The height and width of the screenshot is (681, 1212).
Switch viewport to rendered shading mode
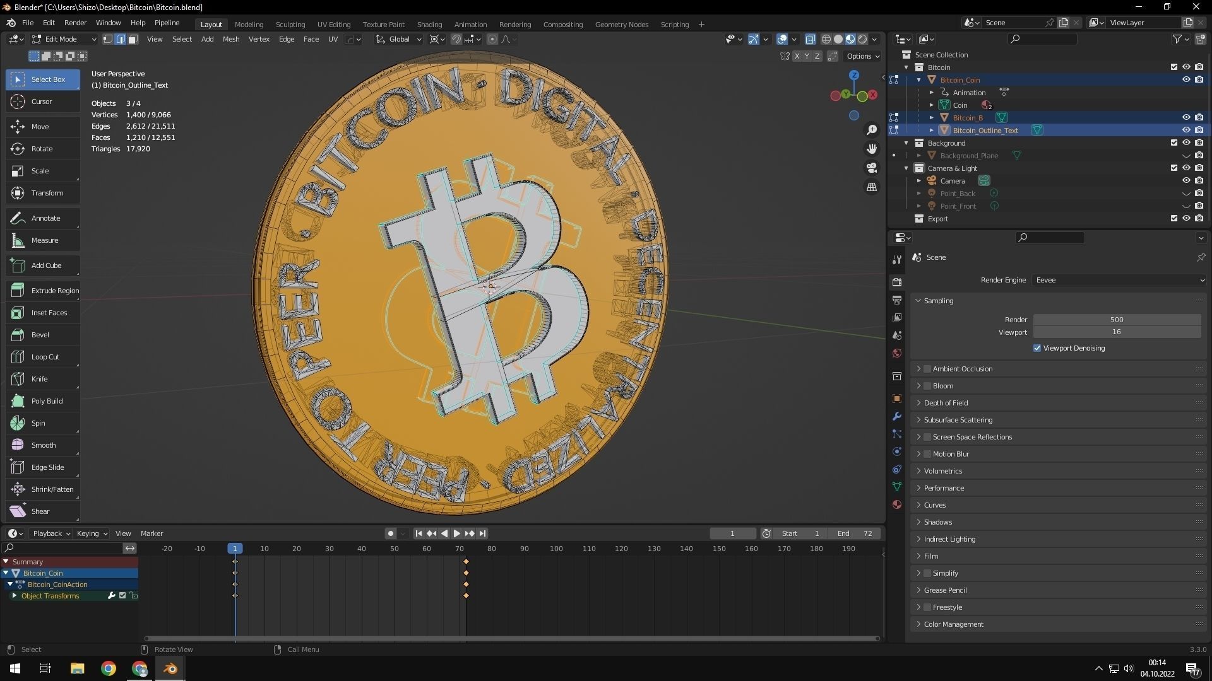[862, 39]
